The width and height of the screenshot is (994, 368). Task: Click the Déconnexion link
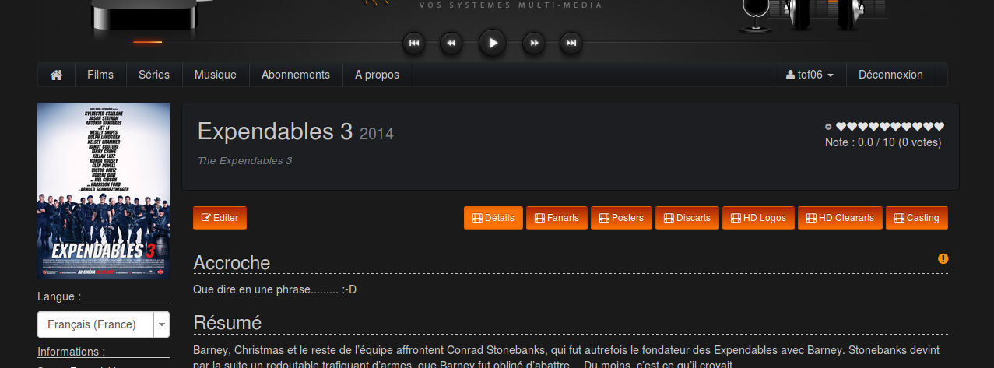coord(890,75)
